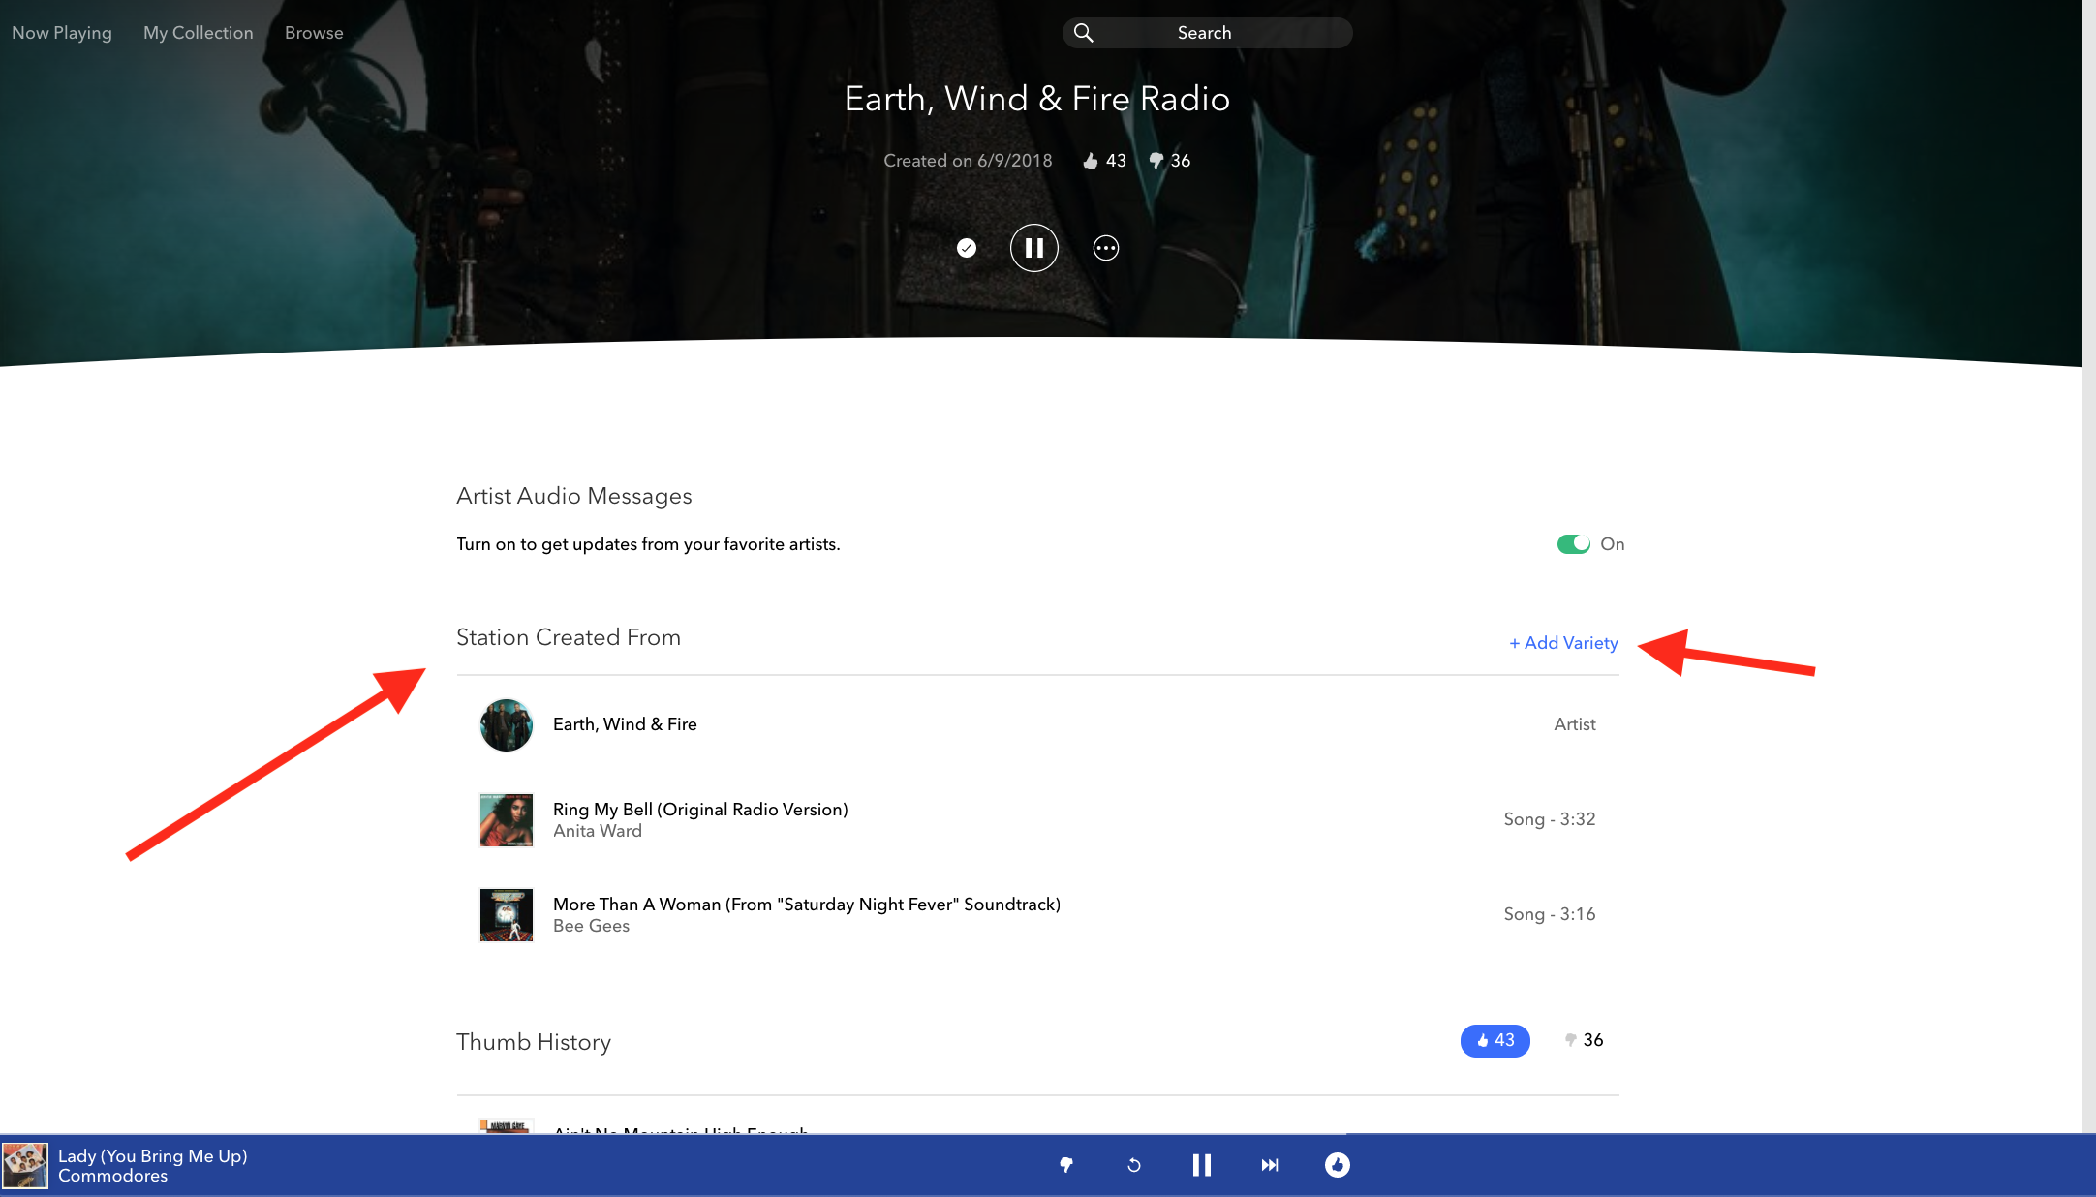Pause playback from the bottom player bar
Screen dimensions: 2096x1197
coord(1201,1165)
